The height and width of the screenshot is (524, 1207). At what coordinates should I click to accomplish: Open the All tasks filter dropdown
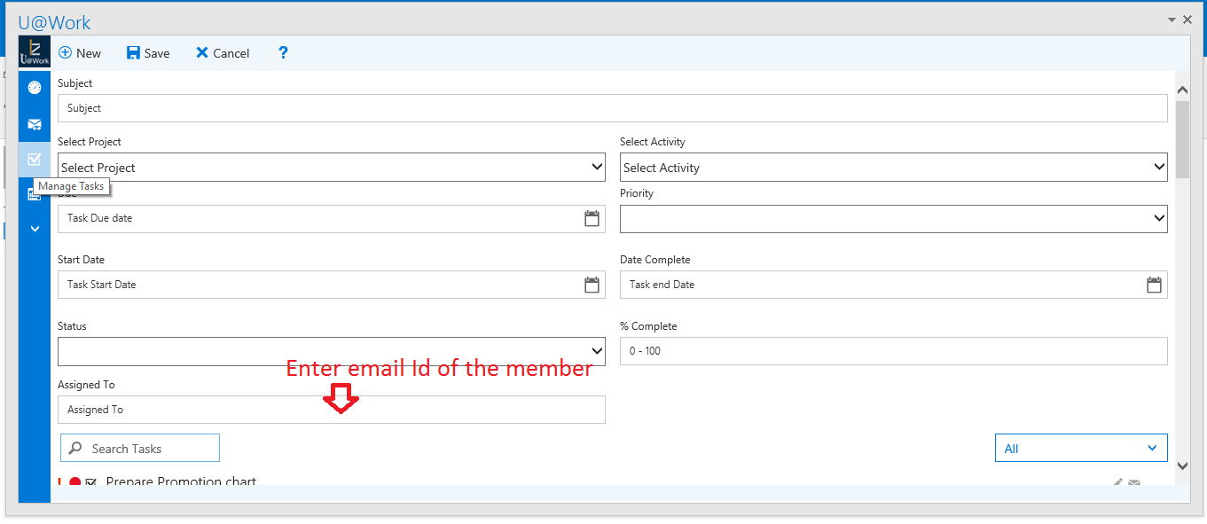1080,449
